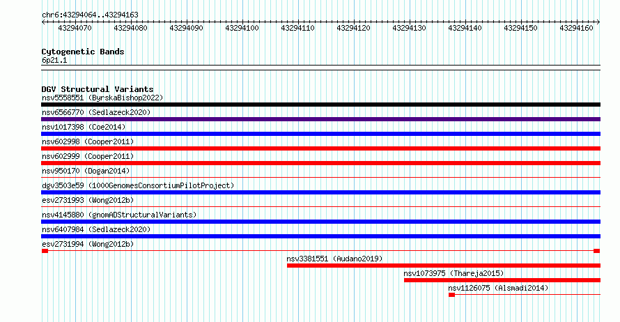620x322 pixels.
Task: Click the nsv950170 (Dogan2014) label
Action: point(86,171)
